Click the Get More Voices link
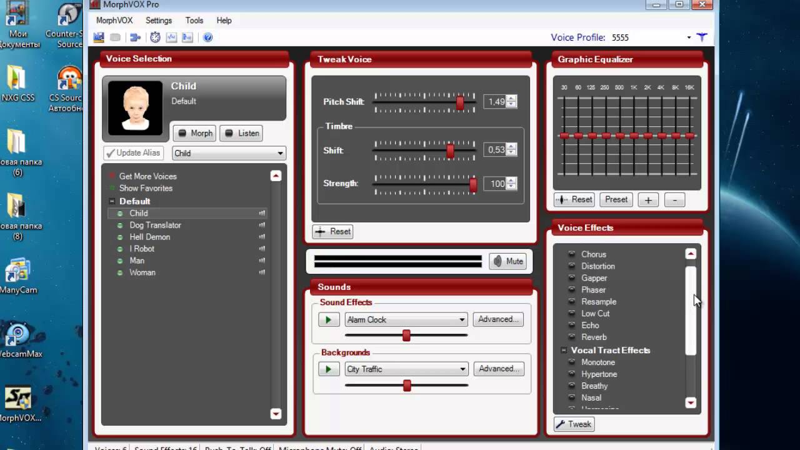800x450 pixels. point(148,176)
